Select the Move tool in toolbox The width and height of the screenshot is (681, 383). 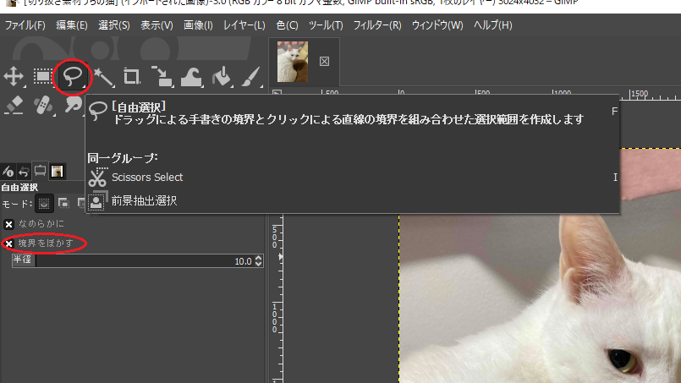[14, 78]
